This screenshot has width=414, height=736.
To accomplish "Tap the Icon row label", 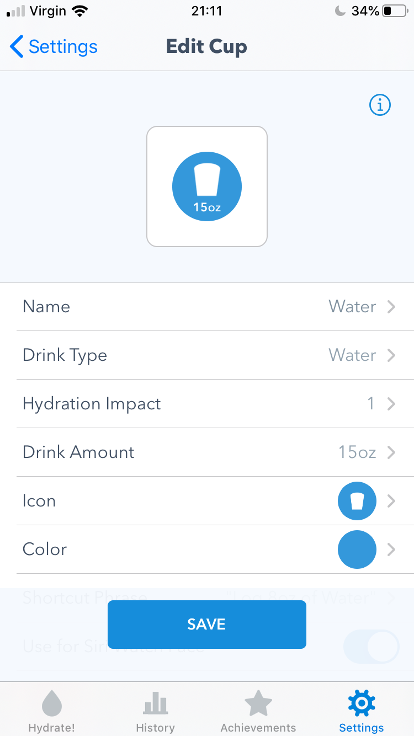I will [39, 501].
